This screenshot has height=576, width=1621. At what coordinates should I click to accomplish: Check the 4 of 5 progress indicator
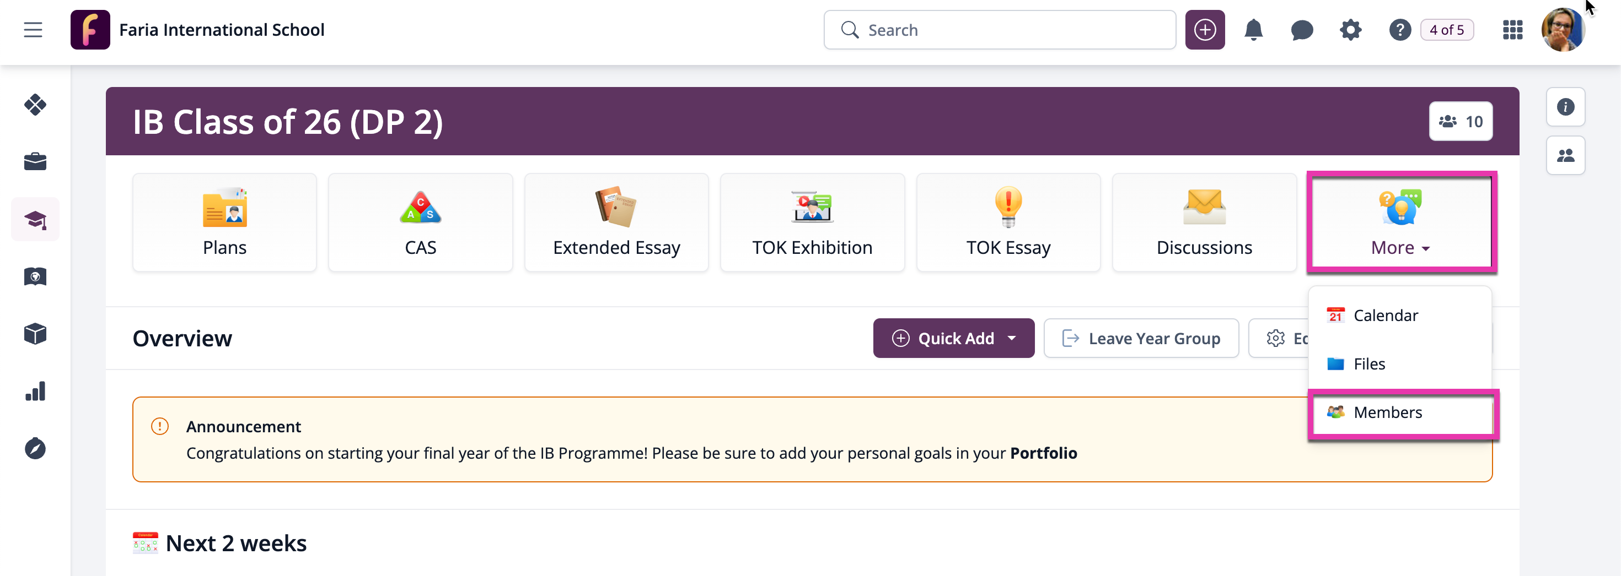click(1447, 30)
